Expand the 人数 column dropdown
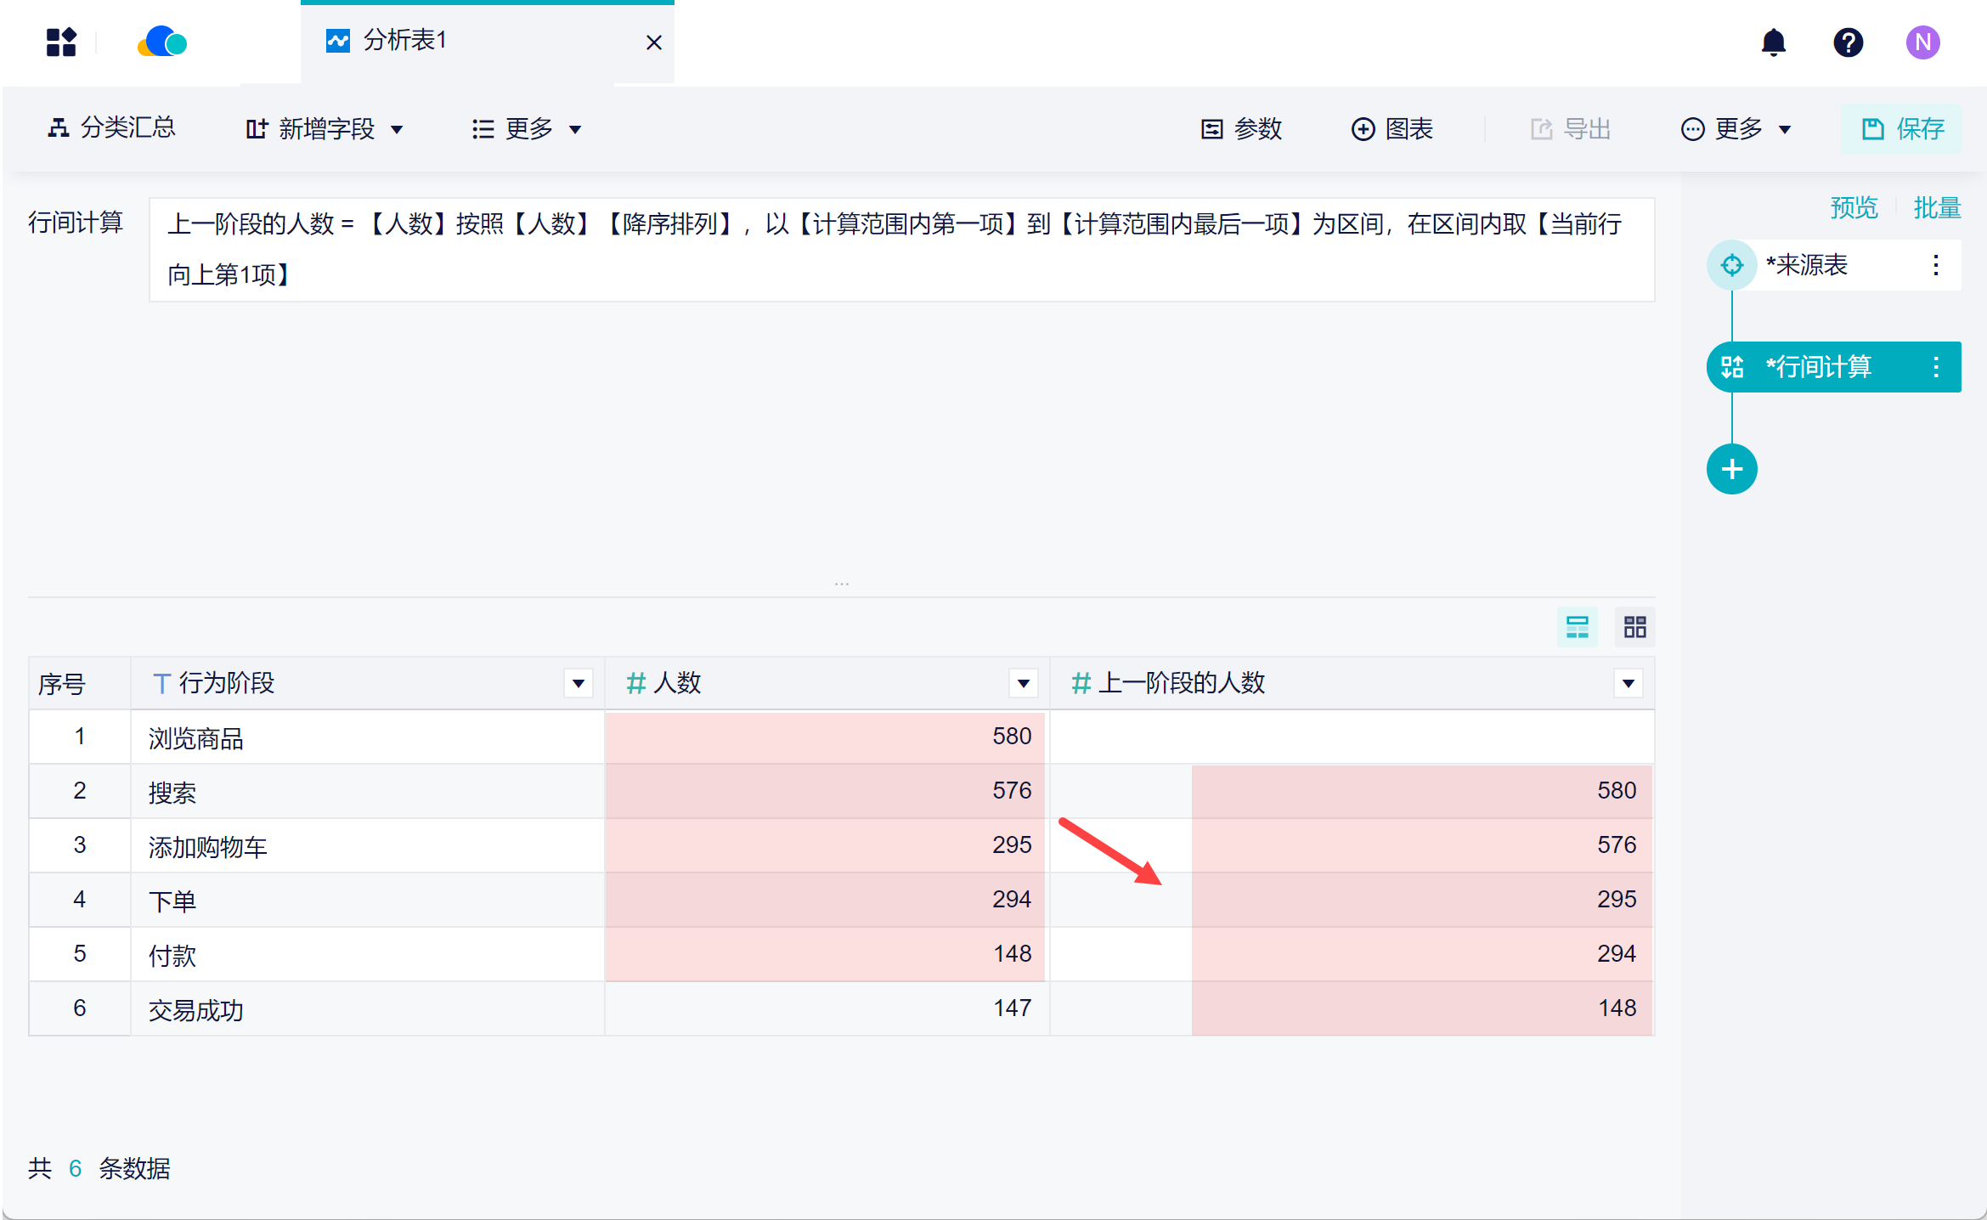Screen dimensions: 1987x1220 (1023, 683)
